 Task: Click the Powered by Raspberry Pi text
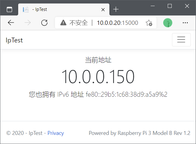(x=139, y=133)
